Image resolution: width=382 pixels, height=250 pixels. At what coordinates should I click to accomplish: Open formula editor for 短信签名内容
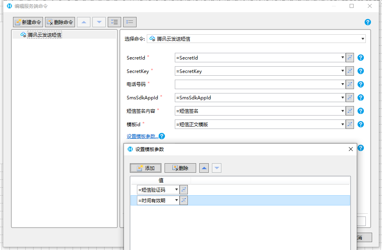[x=350, y=111]
